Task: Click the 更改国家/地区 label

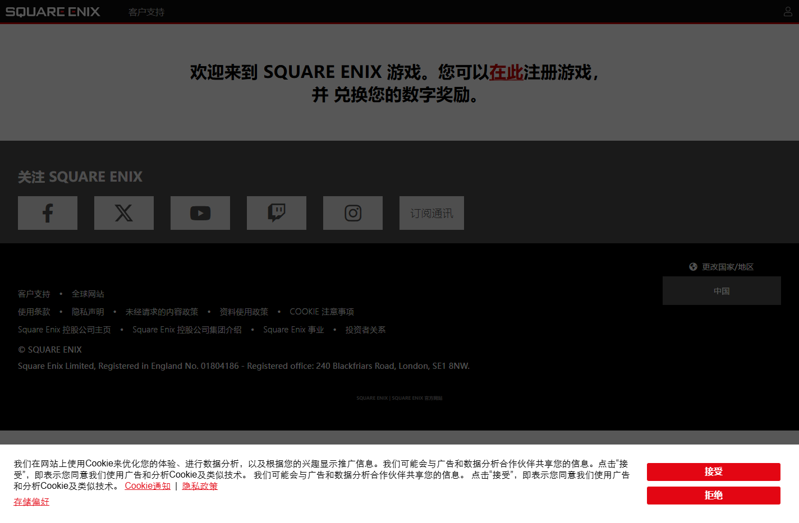Action: tap(728, 267)
